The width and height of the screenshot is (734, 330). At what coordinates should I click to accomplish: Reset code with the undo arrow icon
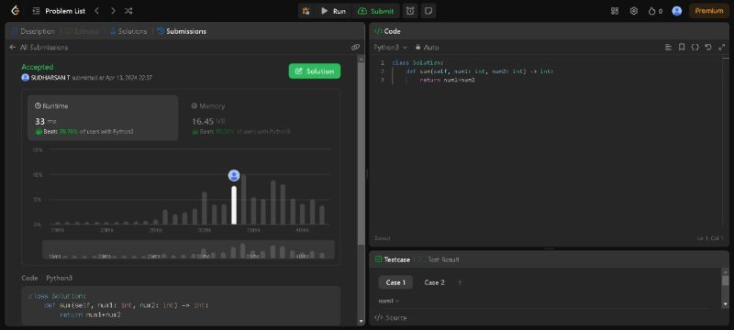coord(708,48)
